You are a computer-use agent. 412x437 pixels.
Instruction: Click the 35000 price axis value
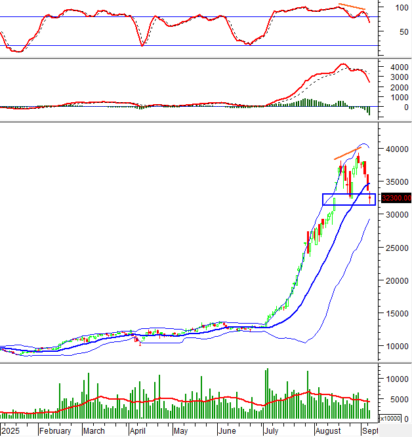pos(397,182)
